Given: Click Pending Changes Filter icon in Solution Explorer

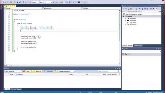Looking at the screenshot, I should 136,9.
